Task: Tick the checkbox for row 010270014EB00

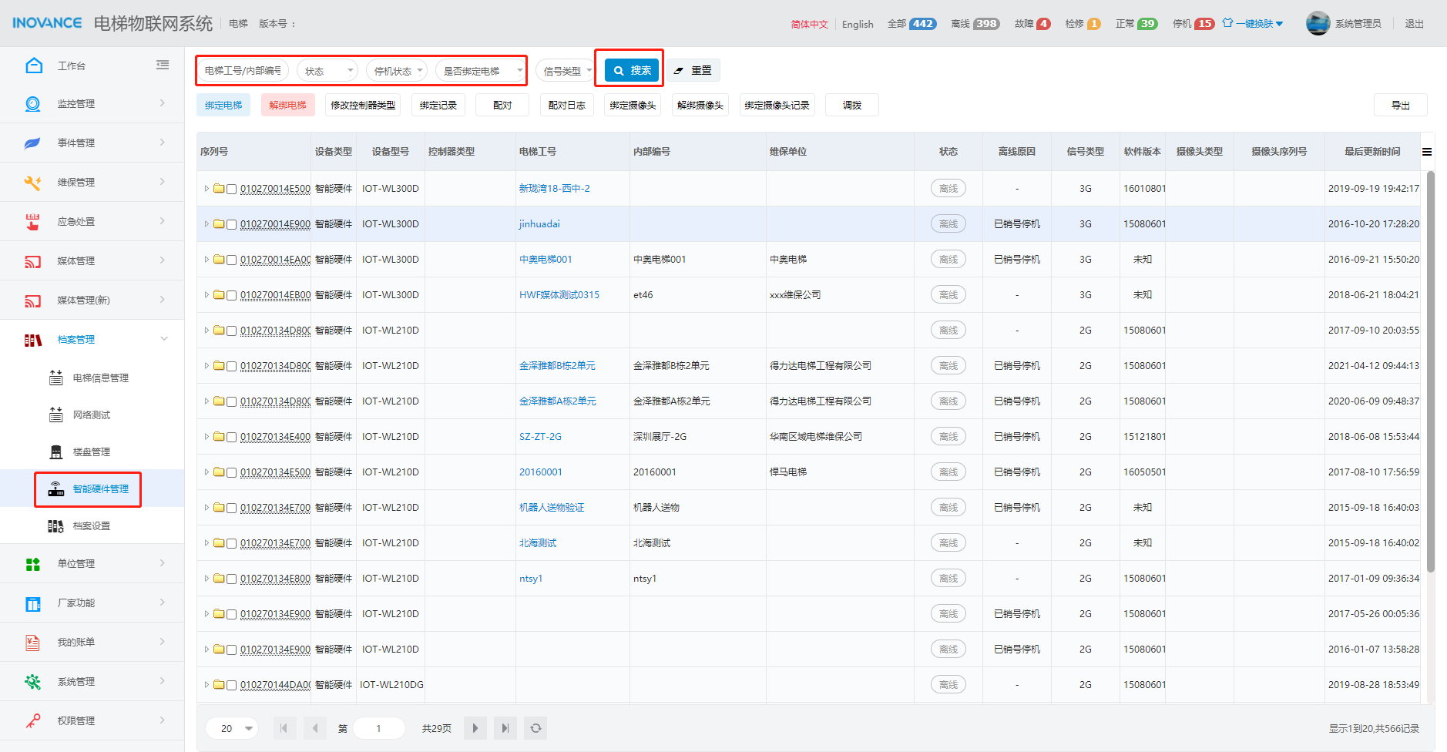Action: pyautogui.click(x=231, y=295)
